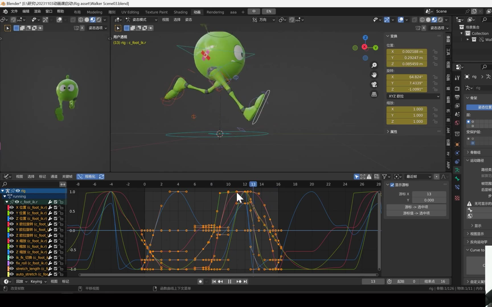
Task: Jump to the last frame endpoint
Action: pos(245,281)
